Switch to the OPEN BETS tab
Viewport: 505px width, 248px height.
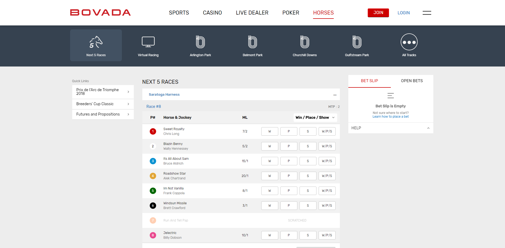point(412,81)
